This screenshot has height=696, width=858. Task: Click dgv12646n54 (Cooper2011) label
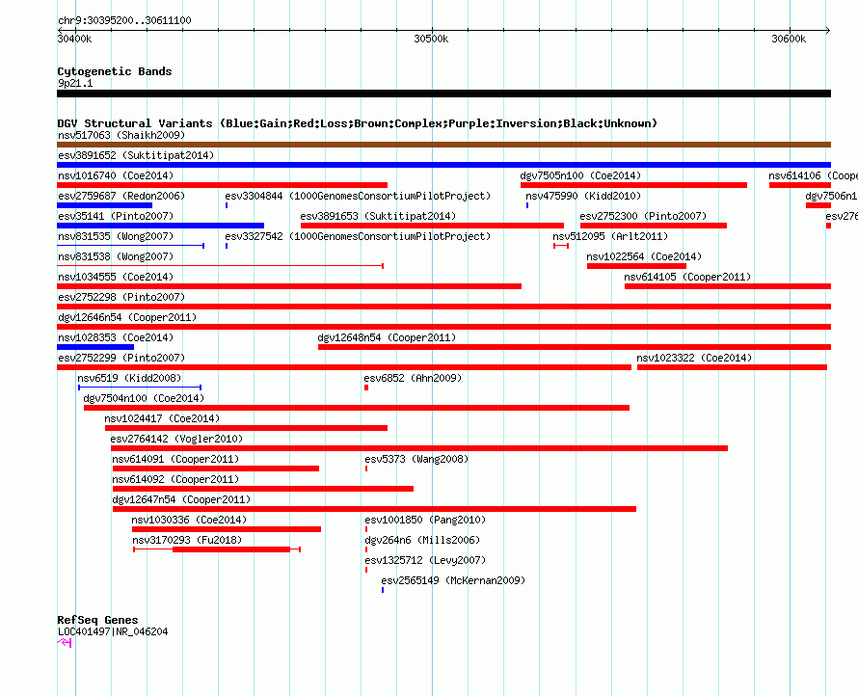coord(127,317)
